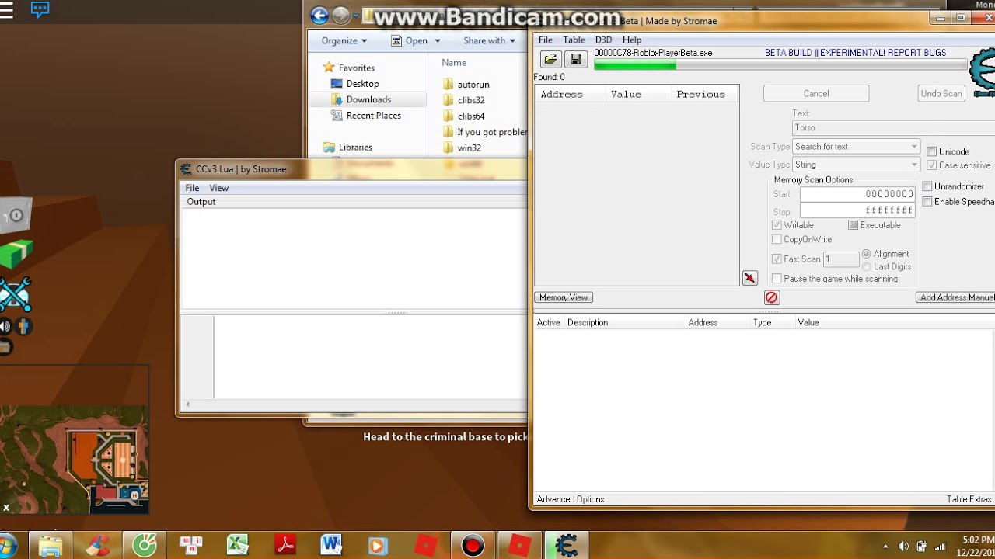
Task: Click Add Address Manually button
Action: click(x=956, y=297)
